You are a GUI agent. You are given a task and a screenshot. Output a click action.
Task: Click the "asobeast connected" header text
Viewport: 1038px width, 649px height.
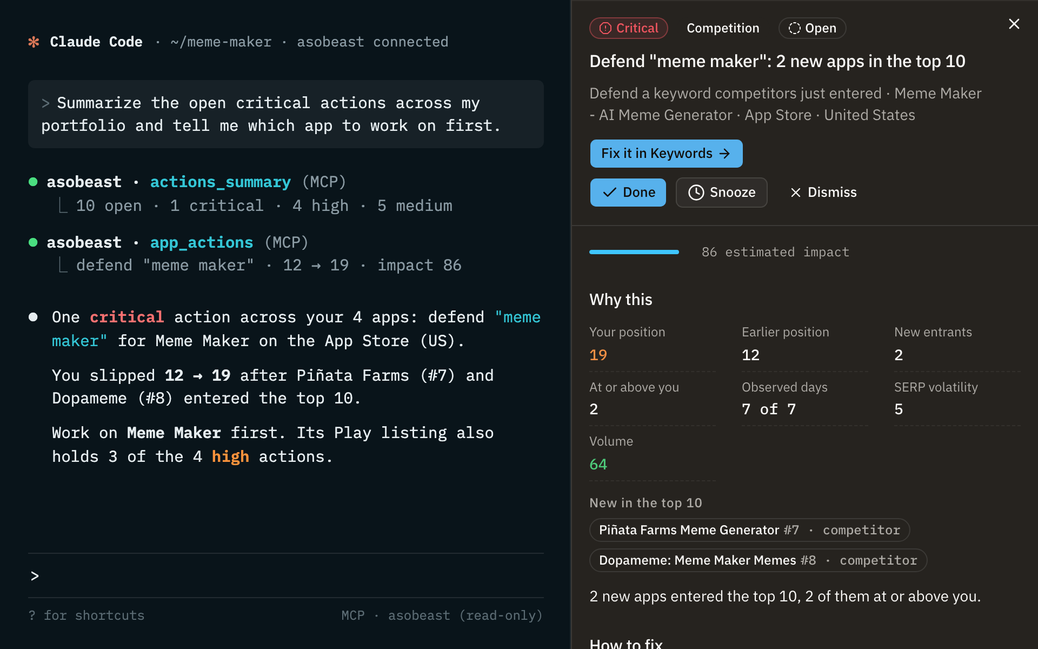(x=372, y=42)
